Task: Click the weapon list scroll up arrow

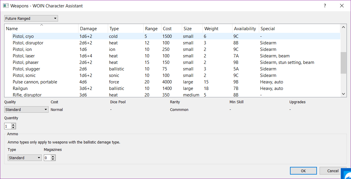Action: pyautogui.click(x=343, y=27)
